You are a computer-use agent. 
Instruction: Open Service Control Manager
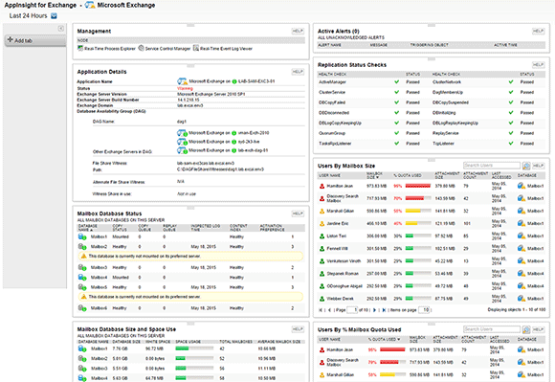tap(165, 49)
